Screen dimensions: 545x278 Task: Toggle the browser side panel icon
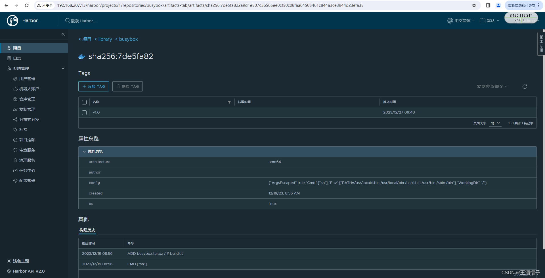point(488,5)
